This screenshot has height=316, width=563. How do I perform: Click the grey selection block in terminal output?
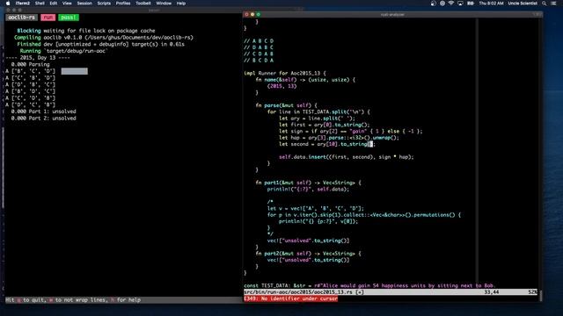[74, 71]
